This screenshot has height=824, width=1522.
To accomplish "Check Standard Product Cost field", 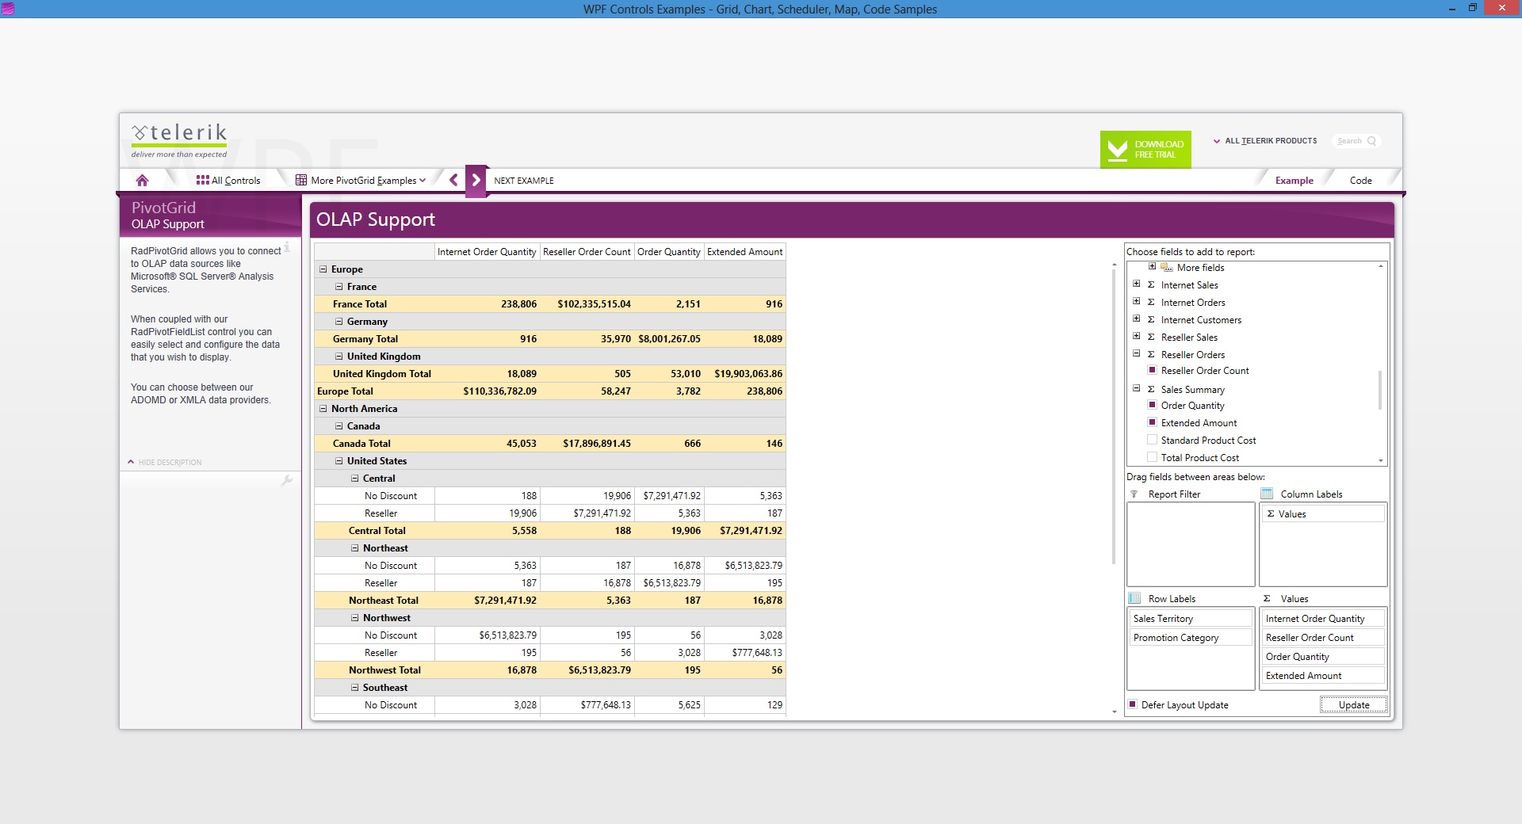I will click(1153, 440).
